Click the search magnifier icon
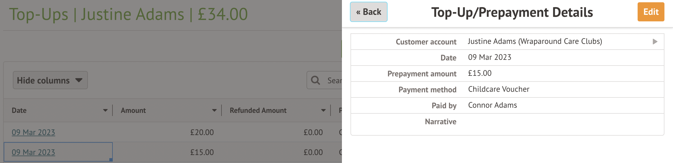Screen dimensions: 673x163 (315, 80)
